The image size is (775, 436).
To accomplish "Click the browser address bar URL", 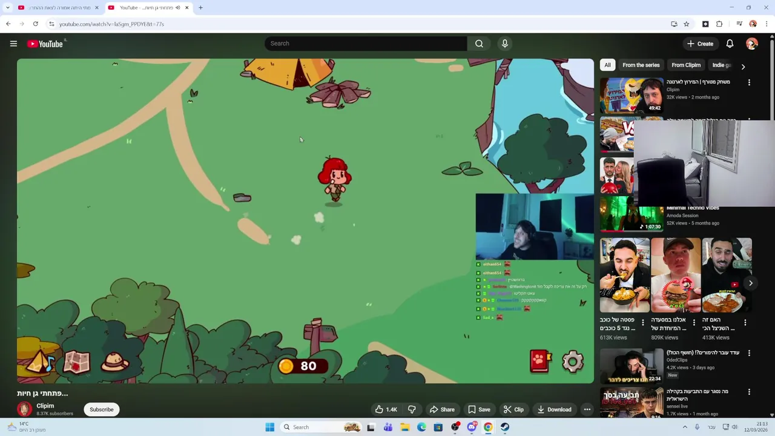I will click(111, 24).
